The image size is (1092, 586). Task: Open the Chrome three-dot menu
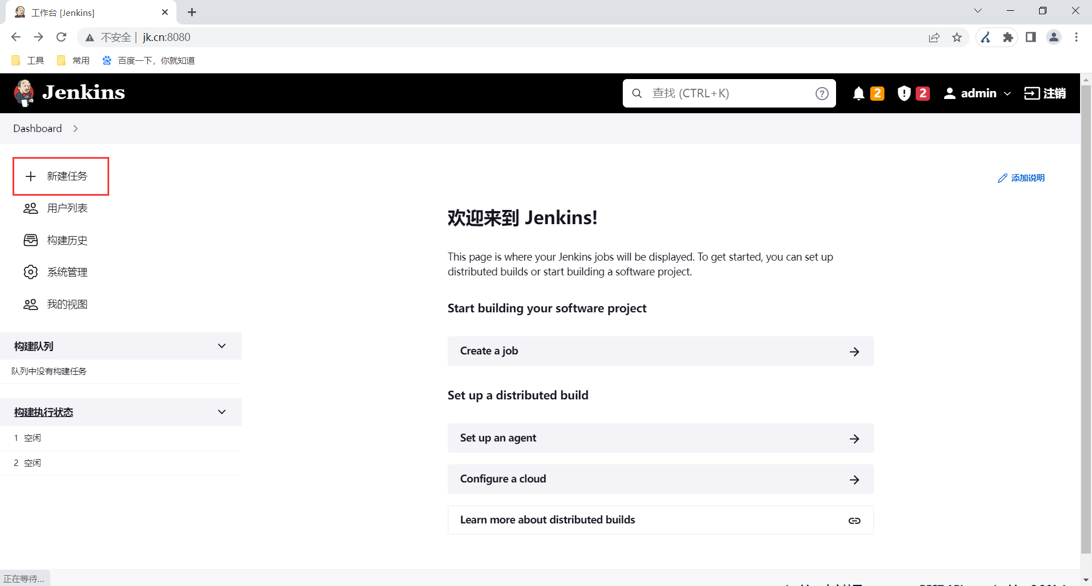pos(1076,38)
